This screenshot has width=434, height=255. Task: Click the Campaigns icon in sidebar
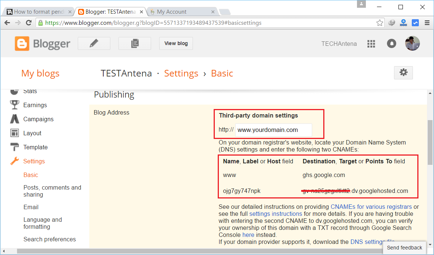(14, 119)
